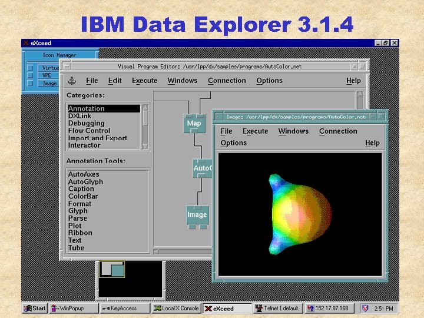Click the anchor icon in the VPE menu bar
Viewport: 424px width, 318px height.
pos(72,80)
